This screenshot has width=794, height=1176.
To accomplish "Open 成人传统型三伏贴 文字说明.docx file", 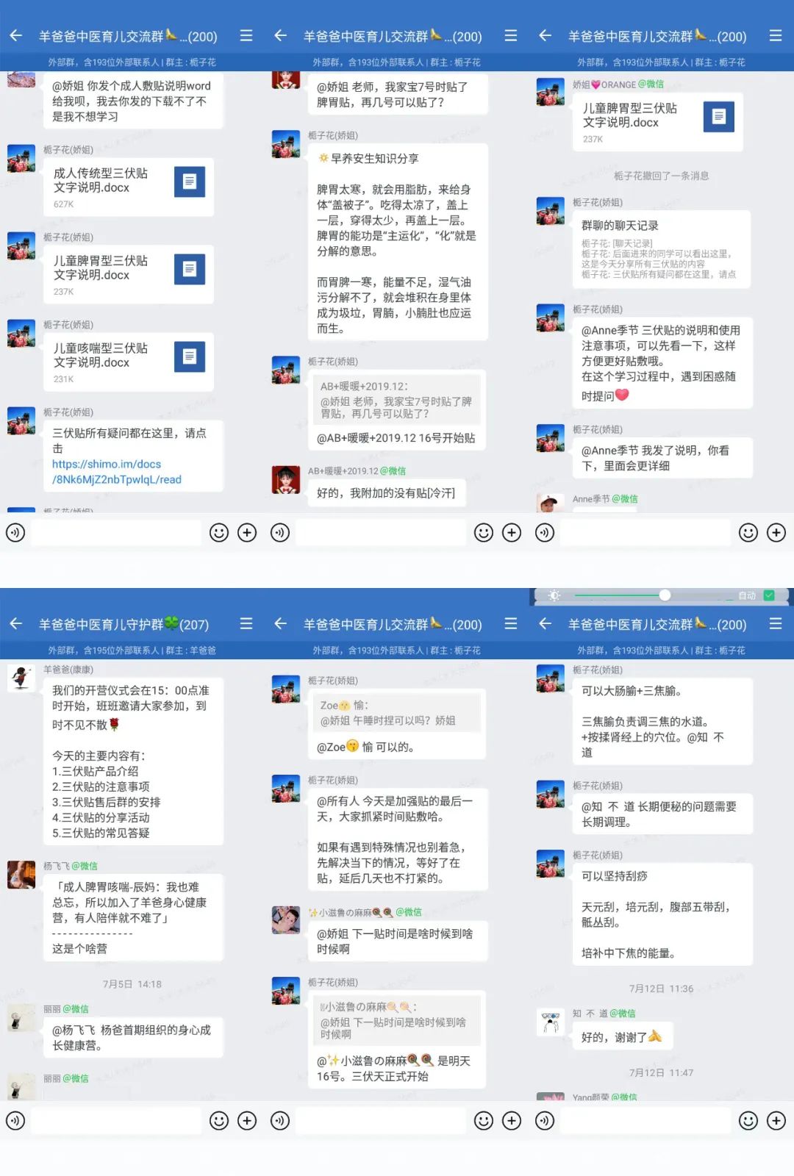I will click(x=129, y=187).
